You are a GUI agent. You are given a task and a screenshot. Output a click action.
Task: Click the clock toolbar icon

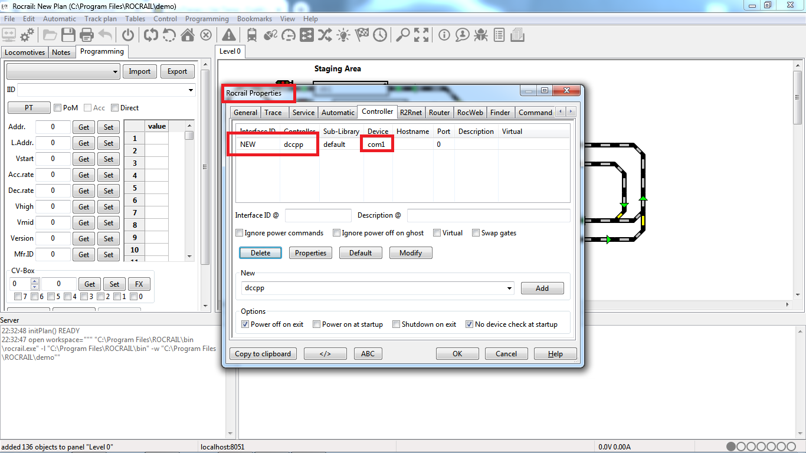pyautogui.click(x=380, y=35)
